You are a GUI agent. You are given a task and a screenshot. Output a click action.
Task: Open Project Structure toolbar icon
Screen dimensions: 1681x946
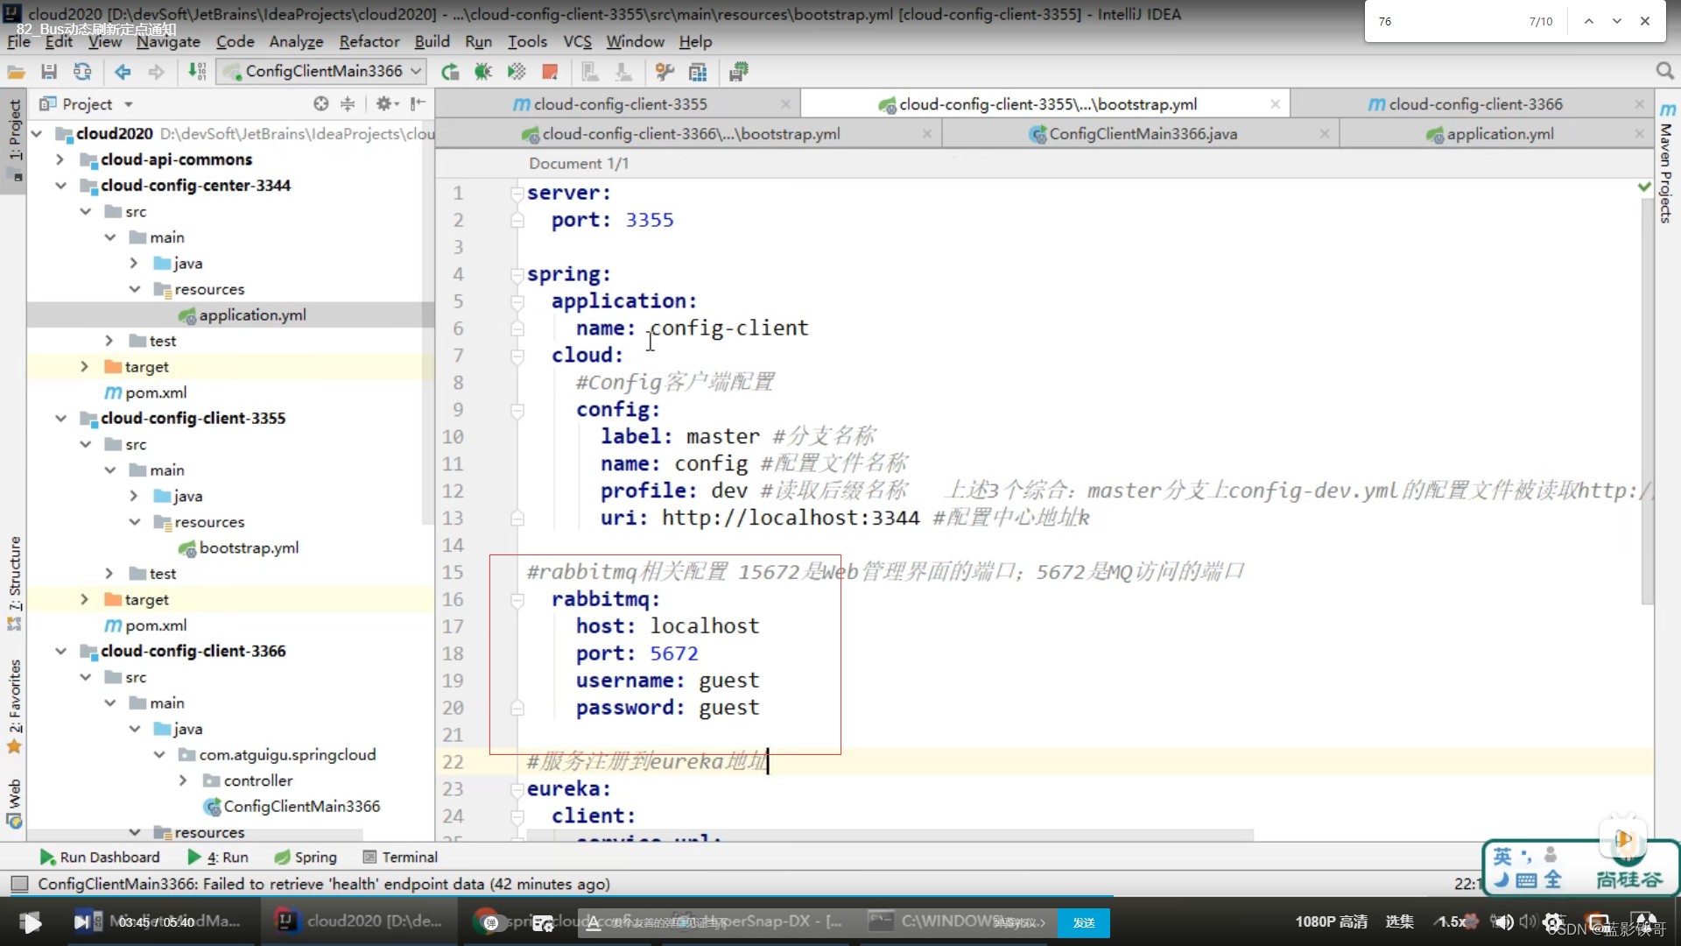pos(698,72)
